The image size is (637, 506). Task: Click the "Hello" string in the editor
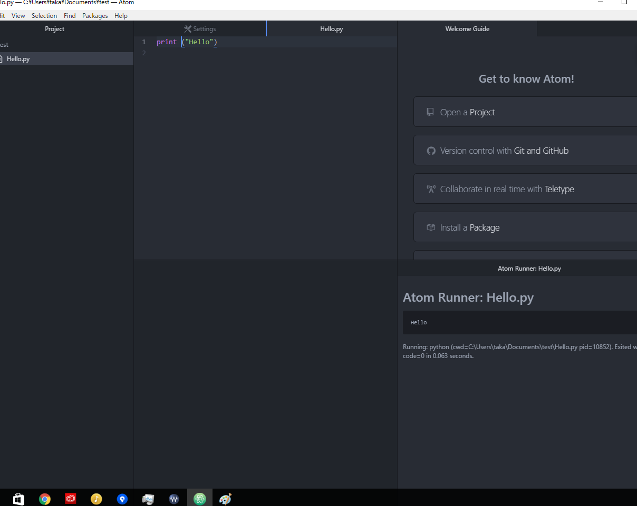pos(199,42)
